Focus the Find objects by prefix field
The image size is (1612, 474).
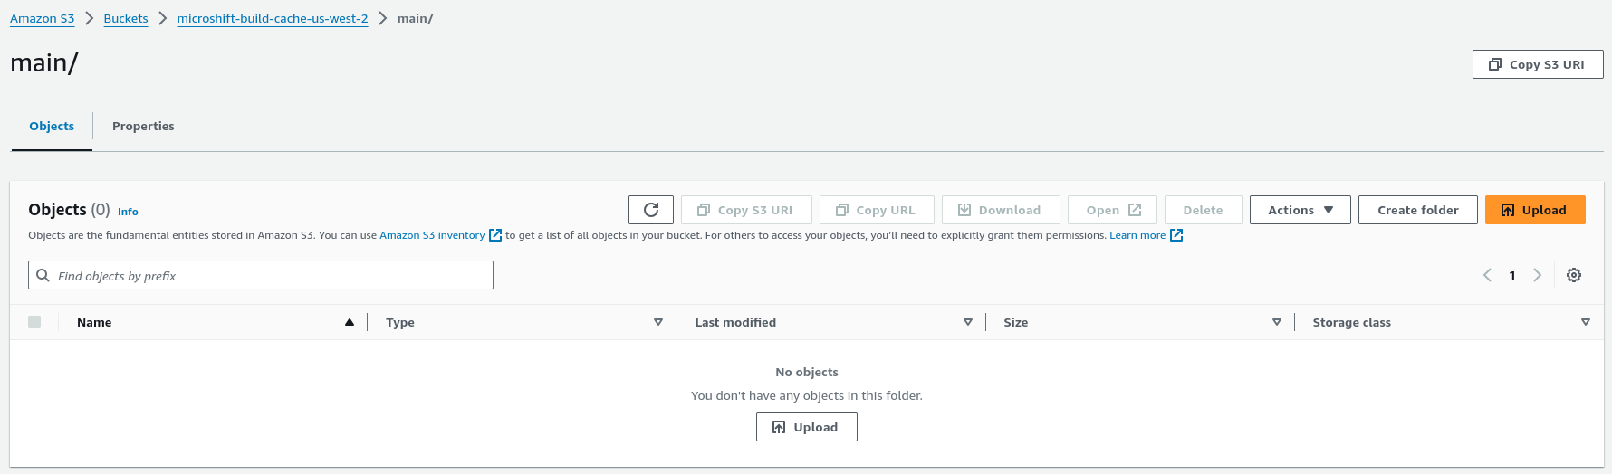tap(261, 275)
